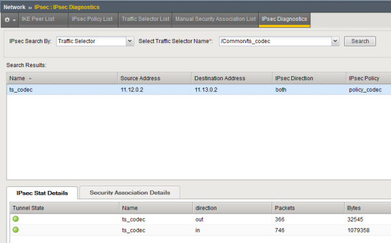Open the Security Association Details tab
This screenshot has width=391, height=243.
[130, 193]
